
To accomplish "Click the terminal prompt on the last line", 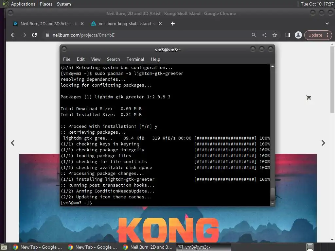I will pos(76,203).
